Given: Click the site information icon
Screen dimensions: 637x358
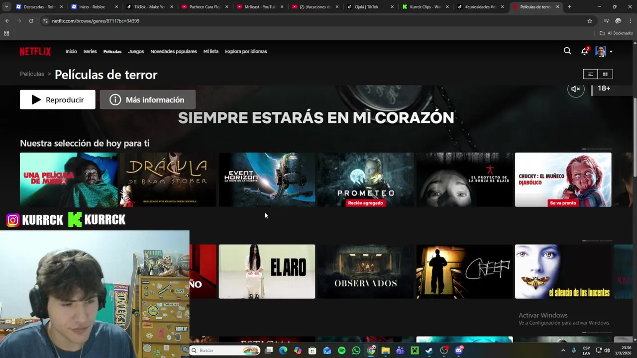Looking at the screenshot, I should point(45,21).
